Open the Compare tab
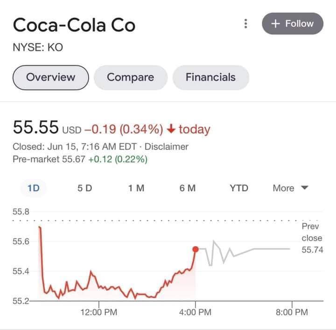This screenshot has height=330, width=336. click(x=130, y=77)
